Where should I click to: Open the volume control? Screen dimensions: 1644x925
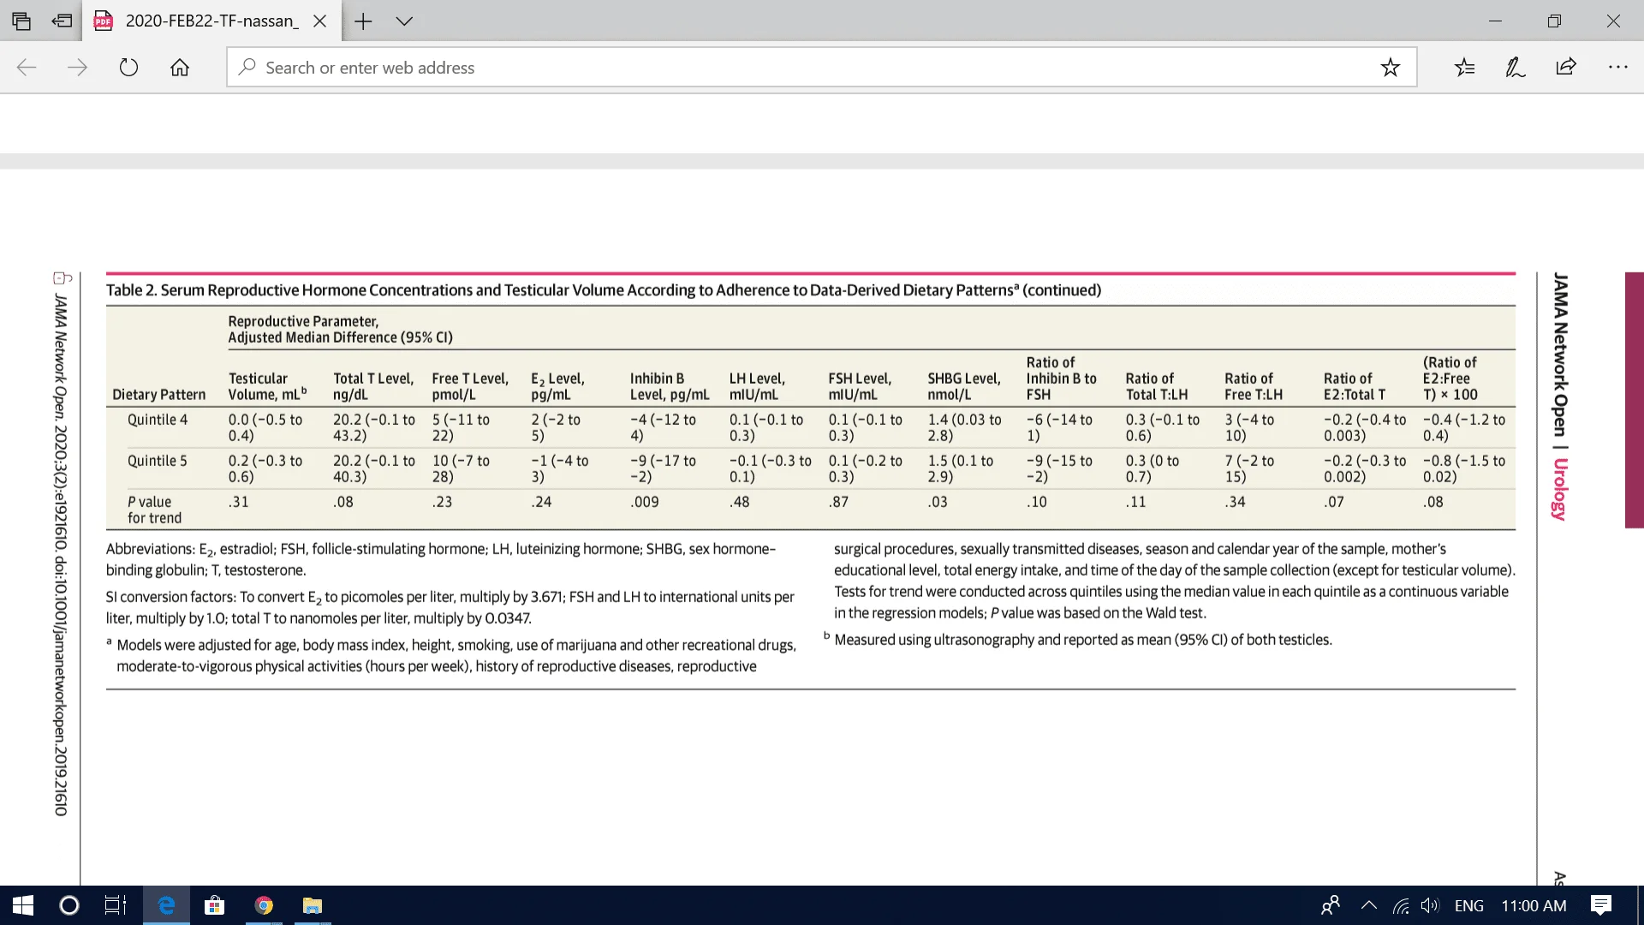click(x=1430, y=905)
